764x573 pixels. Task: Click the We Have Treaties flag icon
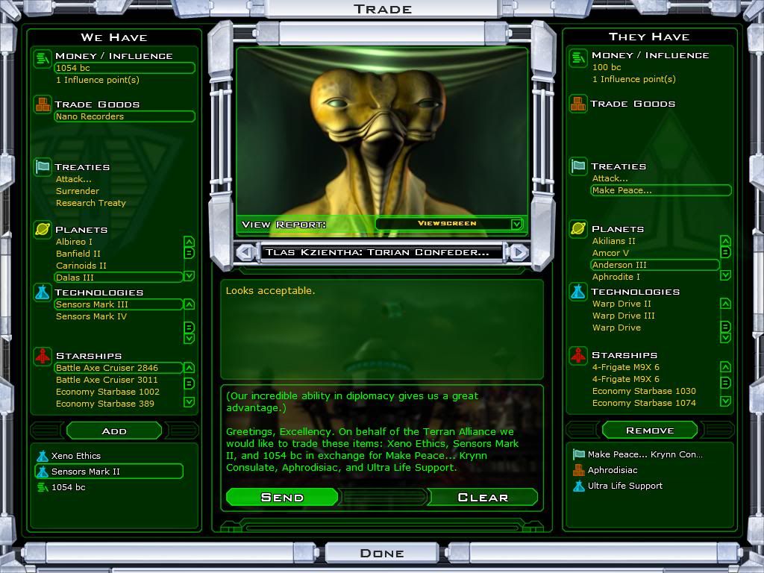click(x=43, y=166)
